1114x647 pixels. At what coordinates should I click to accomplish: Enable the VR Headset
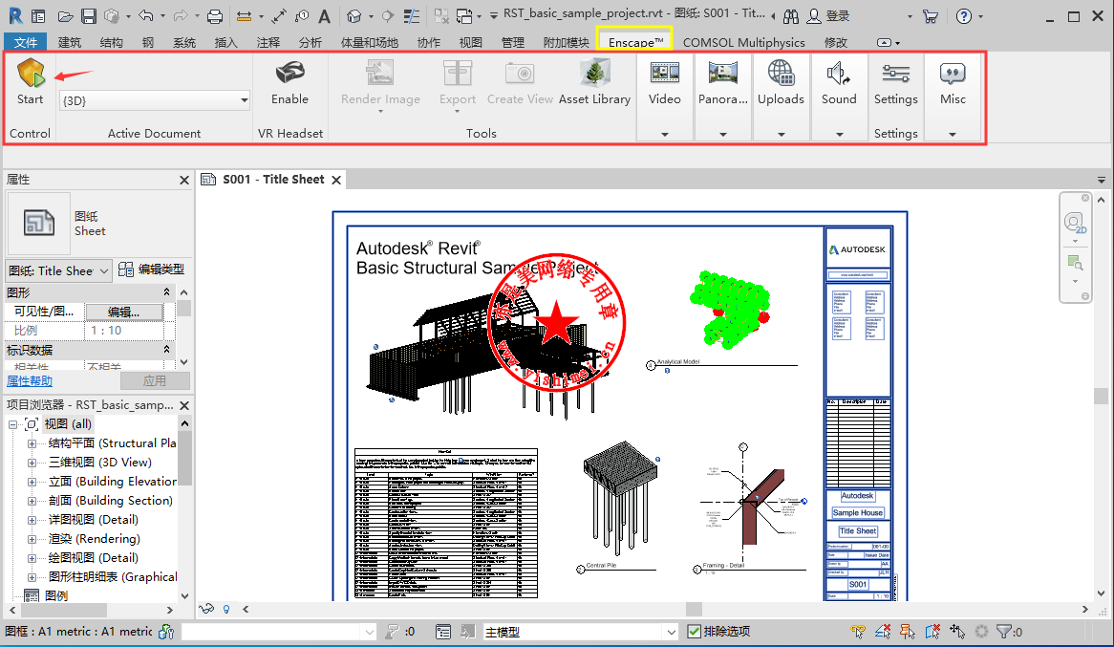(289, 82)
